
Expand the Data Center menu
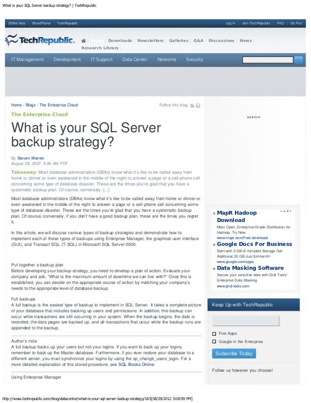coord(136,60)
